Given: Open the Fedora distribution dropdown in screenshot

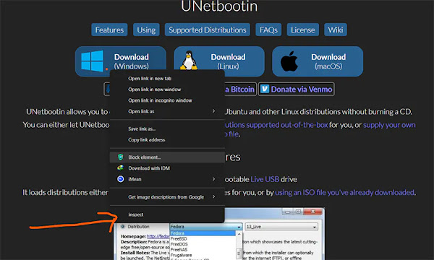Looking at the screenshot, I should point(206,227).
